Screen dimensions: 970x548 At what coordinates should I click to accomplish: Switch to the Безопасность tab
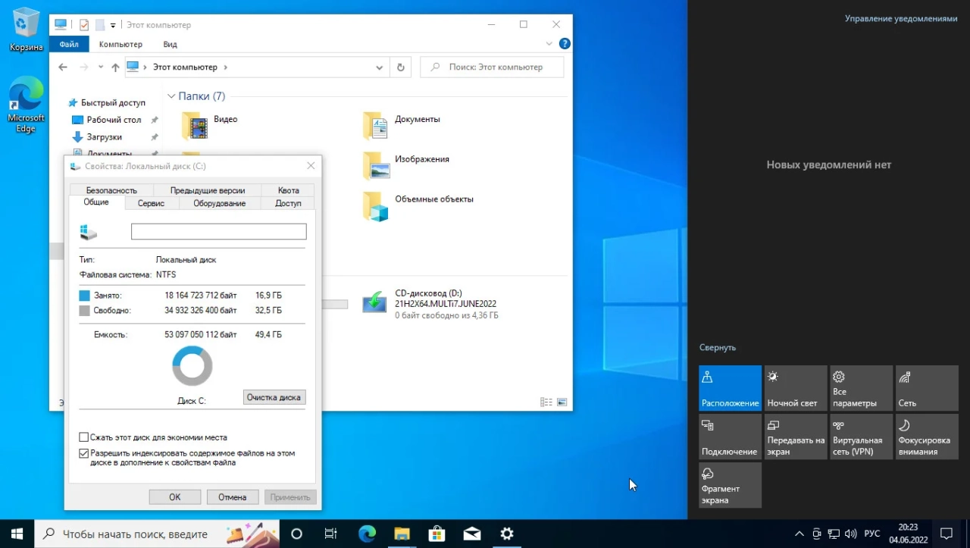[x=111, y=190]
